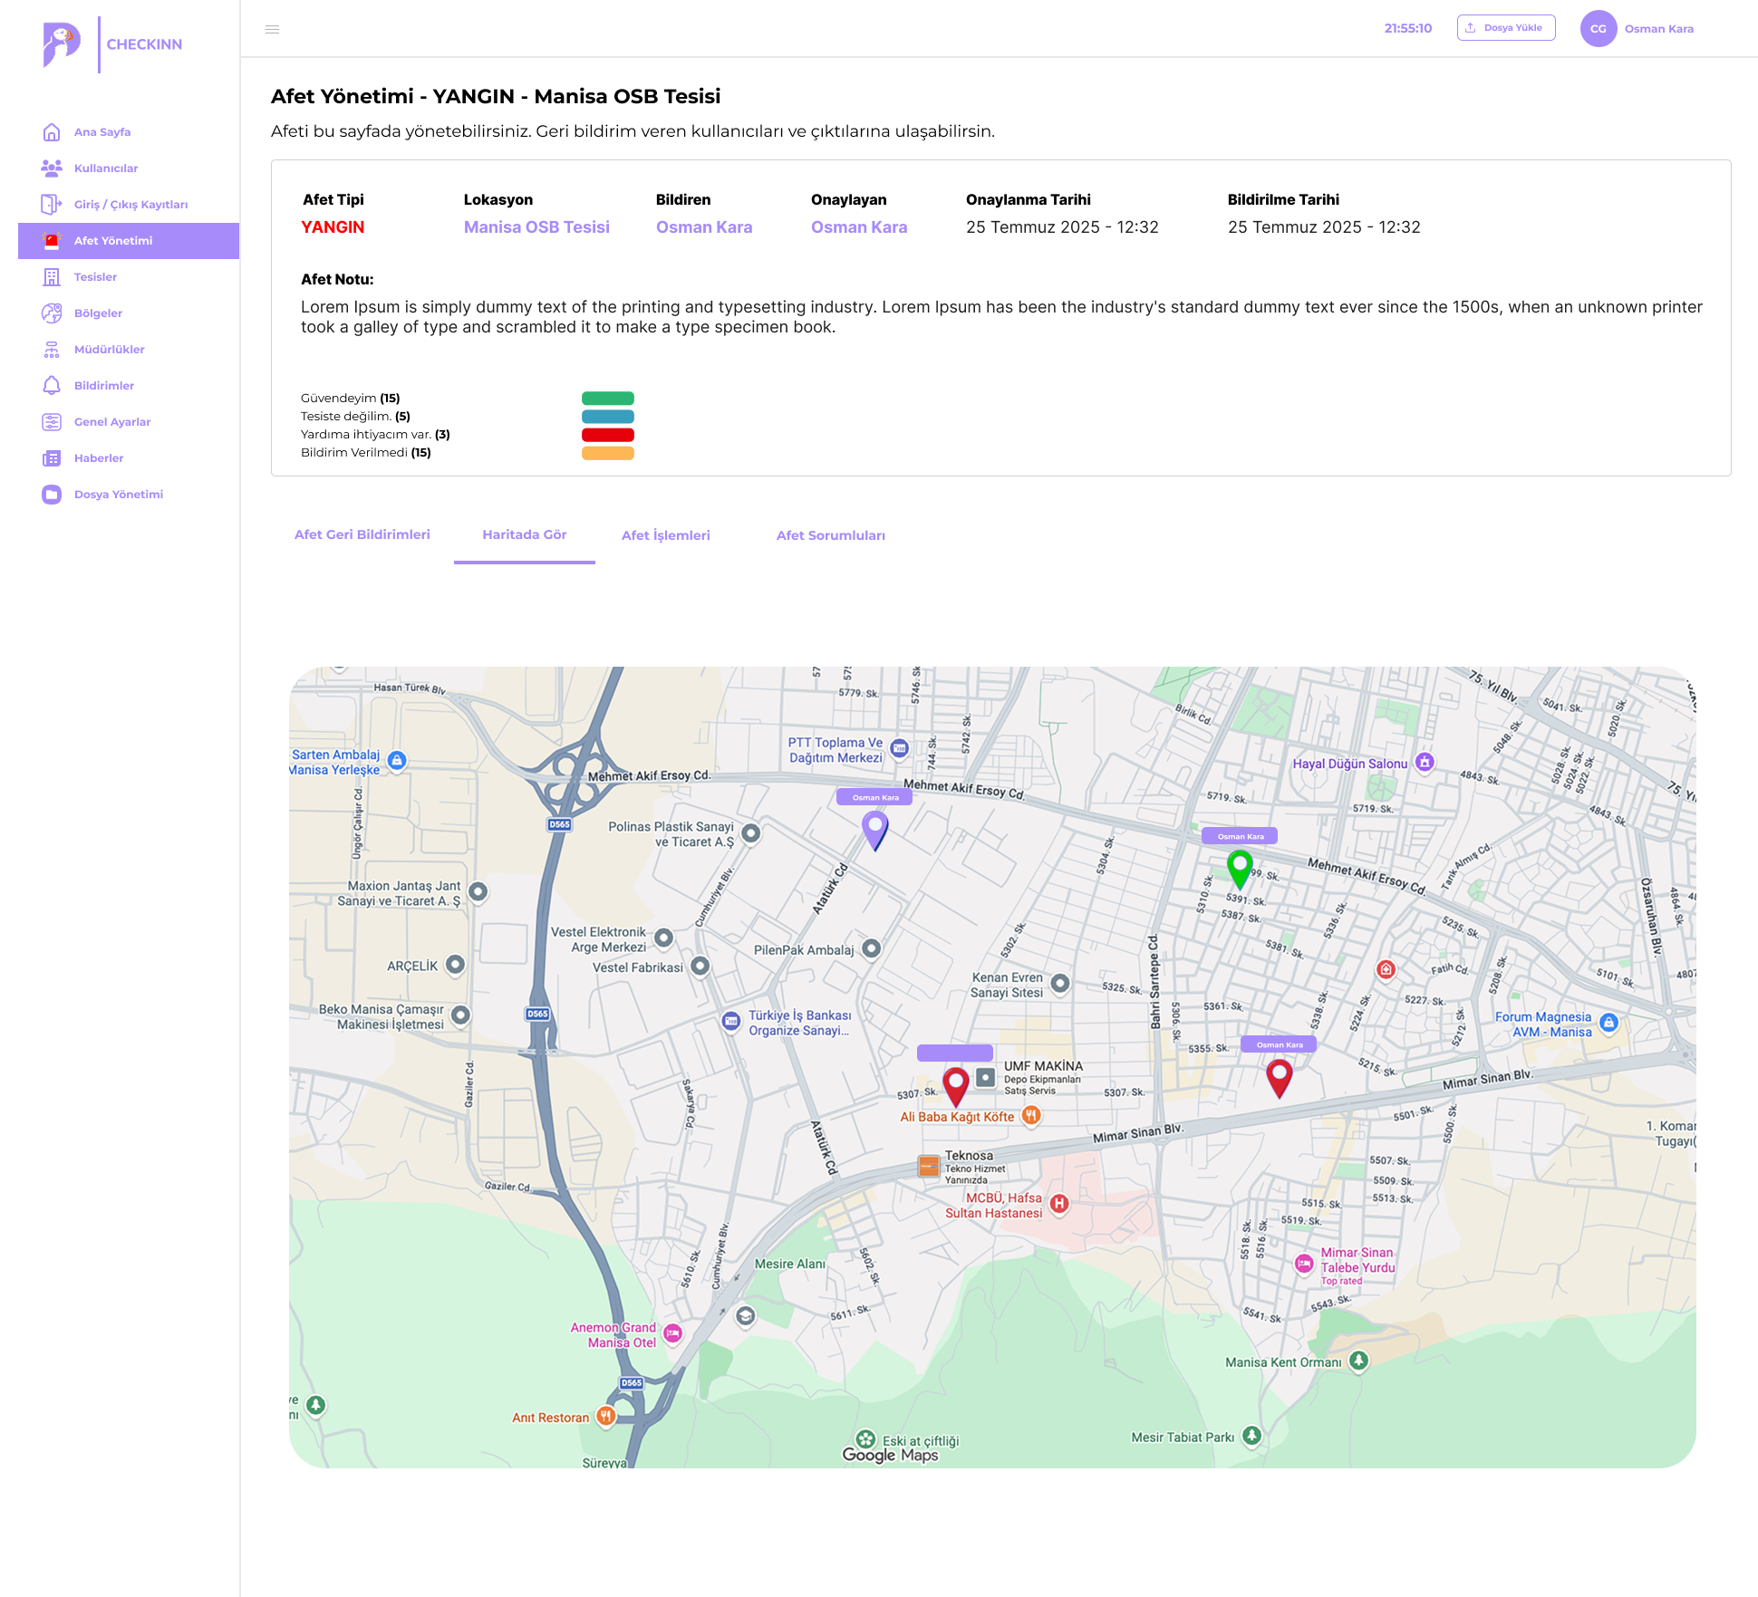This screenshot has width=1758, height=1597.
Task: Open the Afet Sorumluları tab
Action: 831,535
